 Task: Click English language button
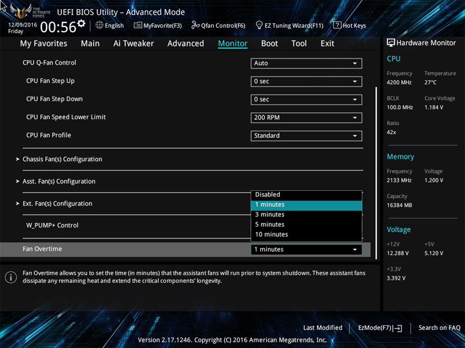pos(110,25)
